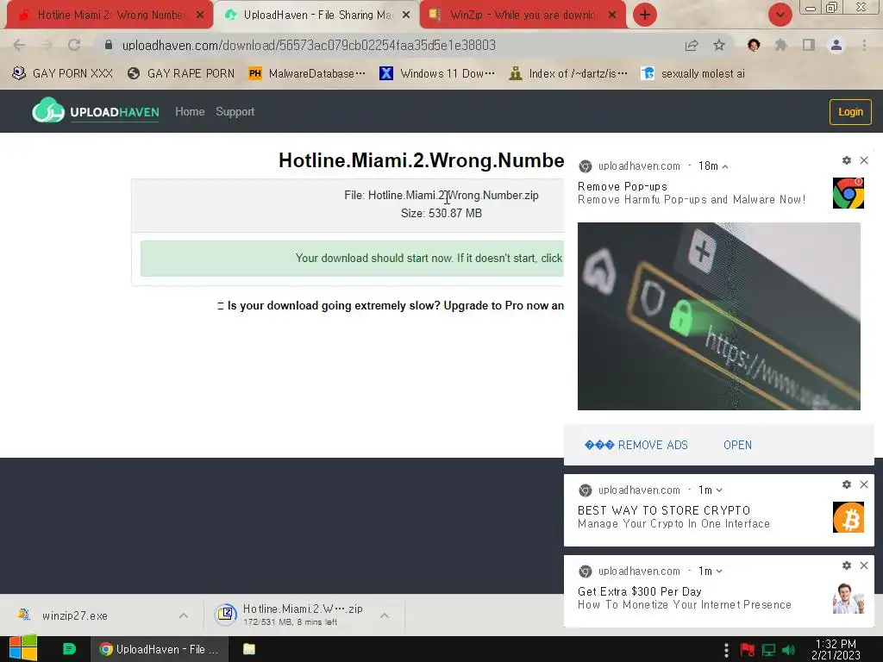The height and width of the screenshot is (662, 883).
Task: Click the zip download circular progress icon
Action: 225,614
